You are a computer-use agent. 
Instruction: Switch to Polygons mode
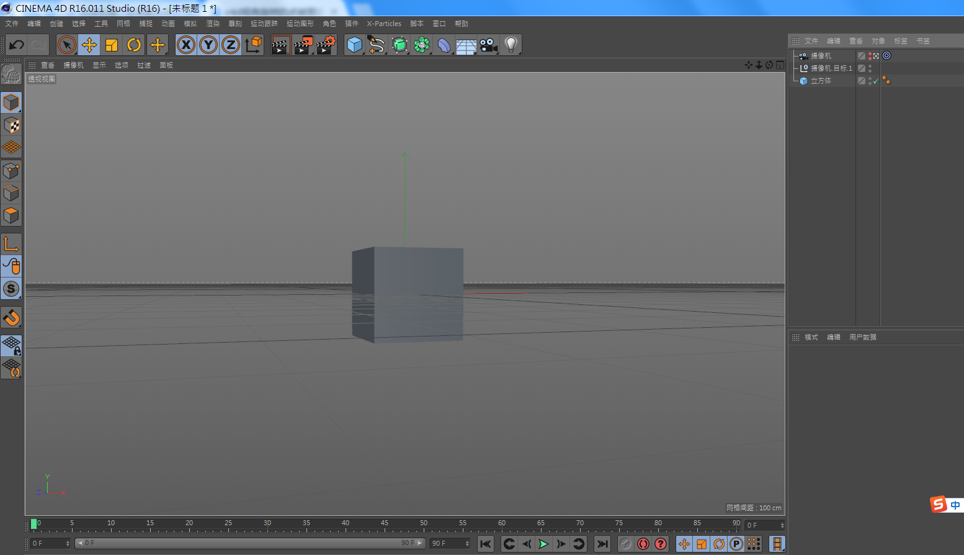11,215
